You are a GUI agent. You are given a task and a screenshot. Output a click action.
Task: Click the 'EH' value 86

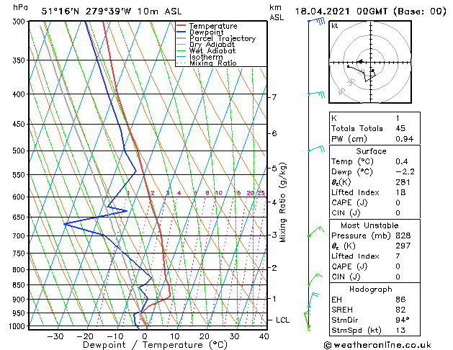pyautogui.click(x=400, y=300)
